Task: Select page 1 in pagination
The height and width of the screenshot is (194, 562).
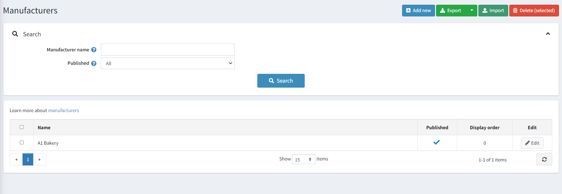Action: pyautogui.click(x=28, y=159)
